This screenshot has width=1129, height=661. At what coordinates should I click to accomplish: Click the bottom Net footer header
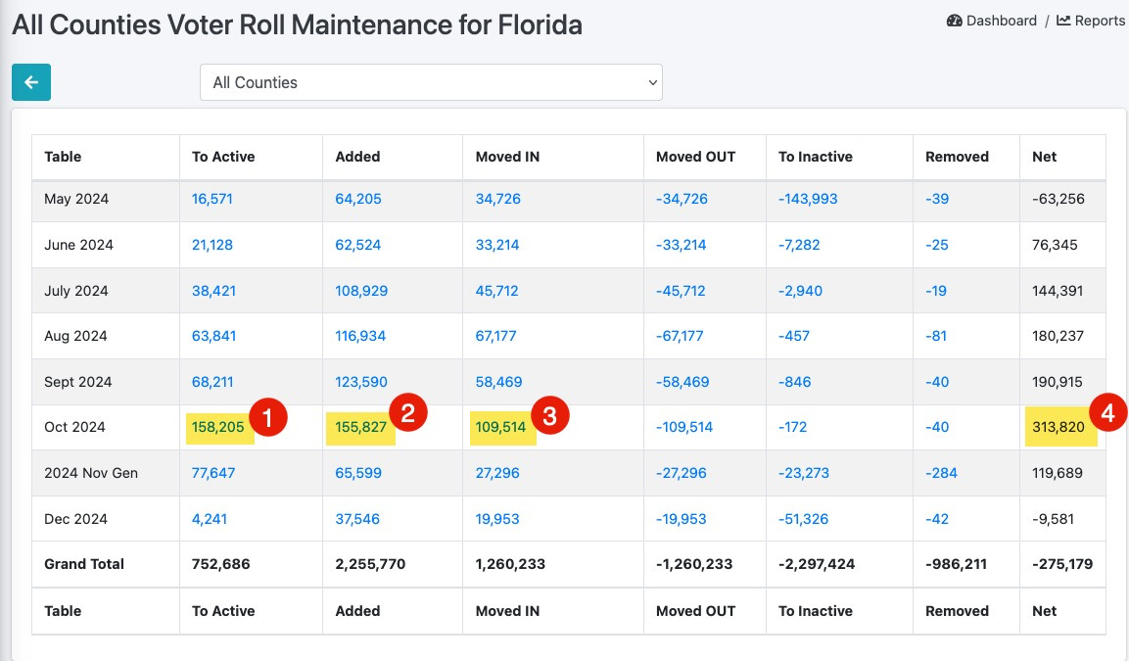(x=1044, y=611)
